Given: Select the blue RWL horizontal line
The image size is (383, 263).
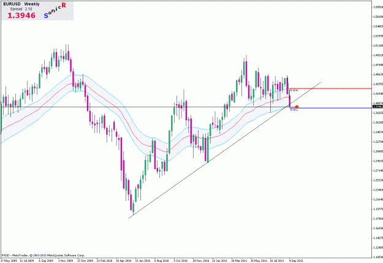Looking at the screenshot, I should 330,108.
